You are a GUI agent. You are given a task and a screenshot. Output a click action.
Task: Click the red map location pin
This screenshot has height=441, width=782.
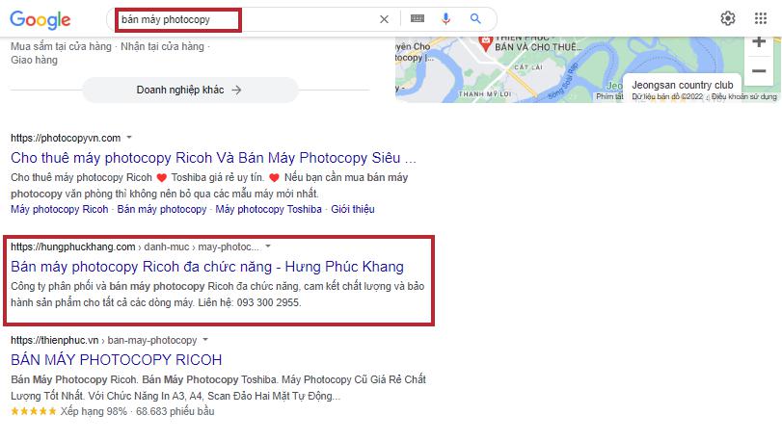tap(485, 43)
